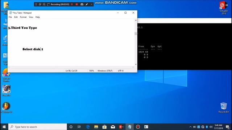Close the Bandicam recording toolbar
Screen dimensions: 232x130
click(91, 4)
